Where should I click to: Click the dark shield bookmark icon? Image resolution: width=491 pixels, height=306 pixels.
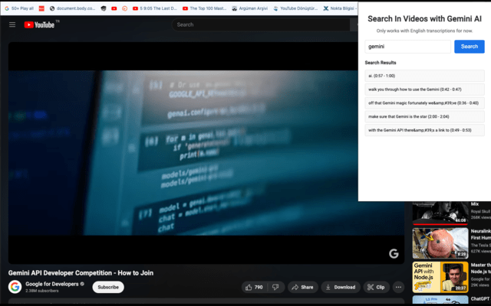point(104,8)
